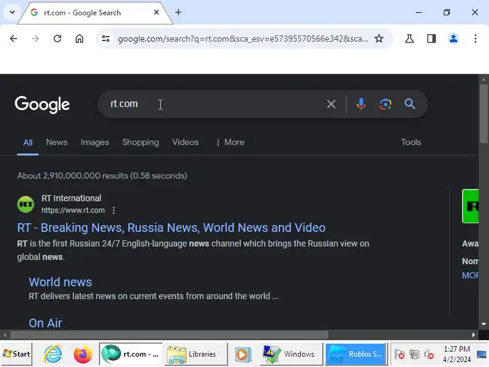Click the horizontal scrollbar right arrow
Viewport: 489px width, 367px height.
[x=474, y=335]
